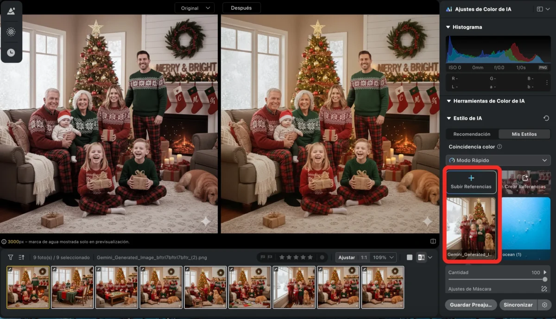Click the help icon next to Coincidencia color

[499, 147]
